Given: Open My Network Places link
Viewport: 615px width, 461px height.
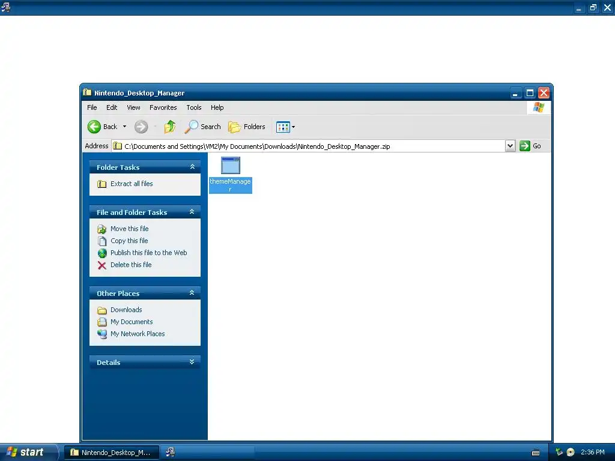Looking at the screenshot, I should point(138,334).
